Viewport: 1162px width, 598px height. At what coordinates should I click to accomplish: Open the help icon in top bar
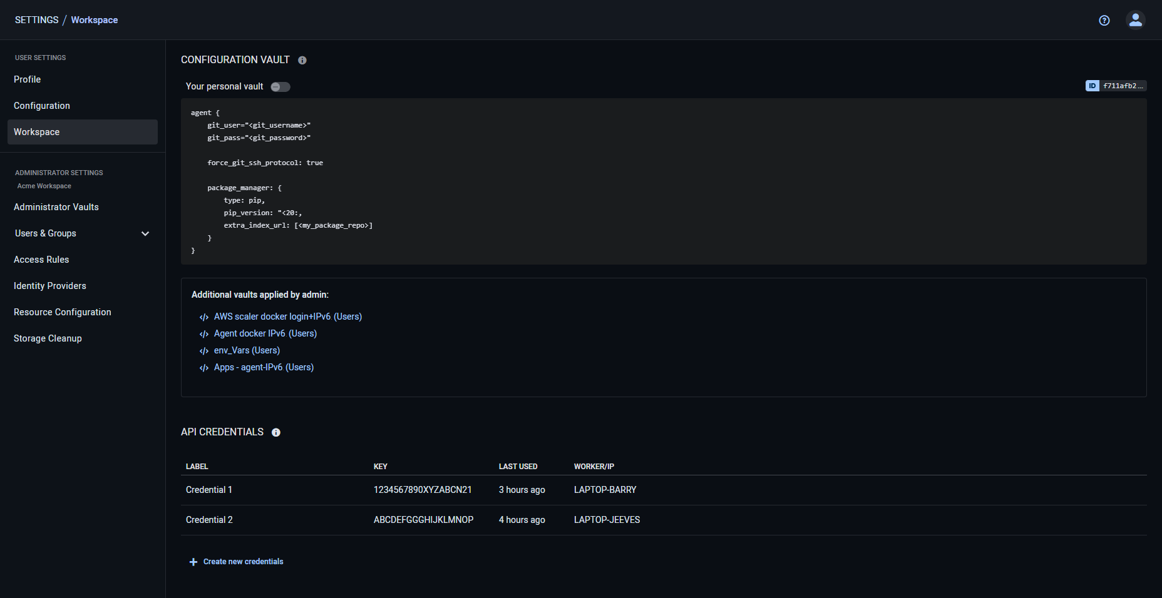(1104, 21)
